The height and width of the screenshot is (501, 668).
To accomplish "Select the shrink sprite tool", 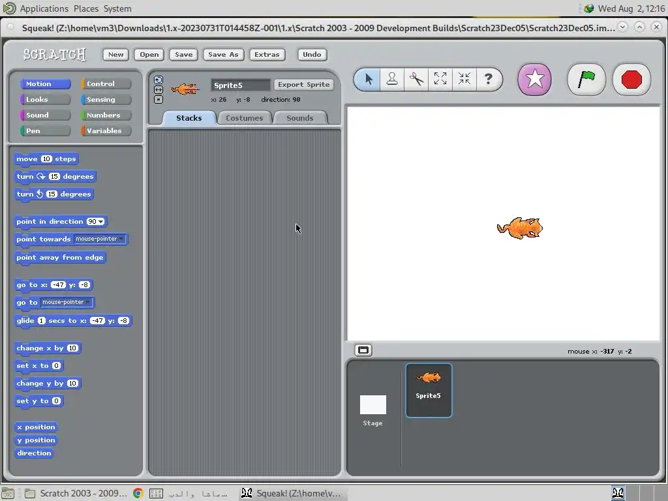I will [x=464, y=79].
